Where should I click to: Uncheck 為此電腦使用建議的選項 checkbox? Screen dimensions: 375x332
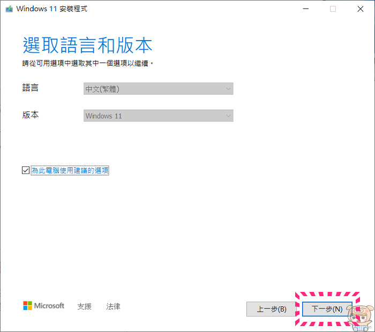pos(26,170)
